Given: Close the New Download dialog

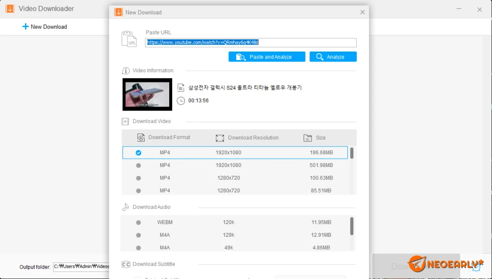Looking at the screenshot, I should pyautogui.click(x=363, y=12).
